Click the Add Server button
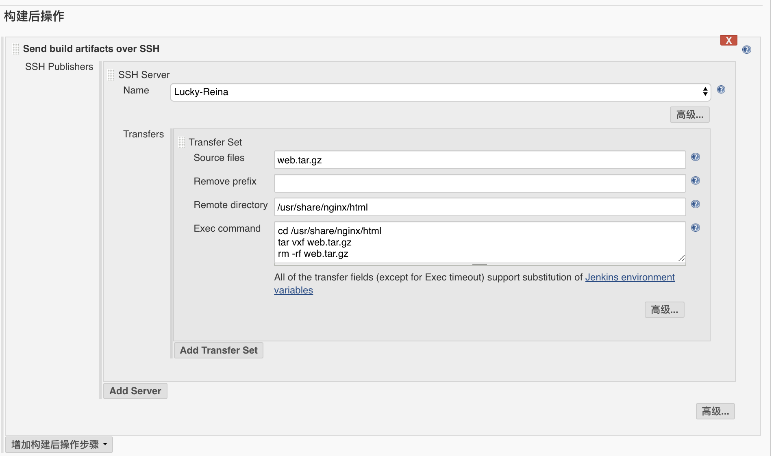Image resolution: width=774 pixels, height=456 pixels. tap(135, 391)
